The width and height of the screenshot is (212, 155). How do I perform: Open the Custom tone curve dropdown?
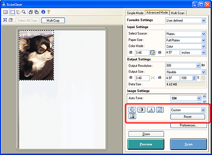pyautogui.click(x=188, y=110)
